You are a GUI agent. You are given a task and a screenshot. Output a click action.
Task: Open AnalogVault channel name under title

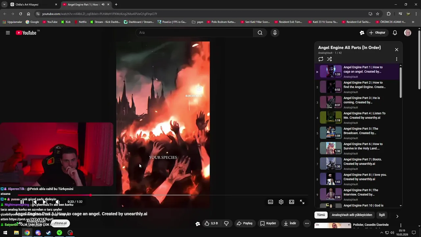coord(36,221)
